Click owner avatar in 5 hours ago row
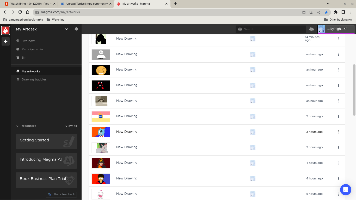Screen dimensions: 356x200 click(253, 194)
